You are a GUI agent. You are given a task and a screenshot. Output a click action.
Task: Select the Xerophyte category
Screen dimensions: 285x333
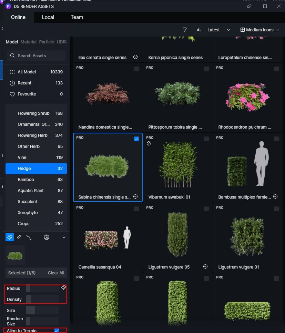coord(36,213)
